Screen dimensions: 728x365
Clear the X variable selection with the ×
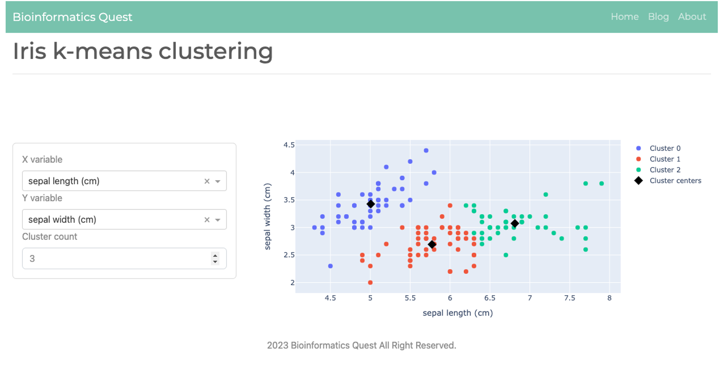point(207,181)
